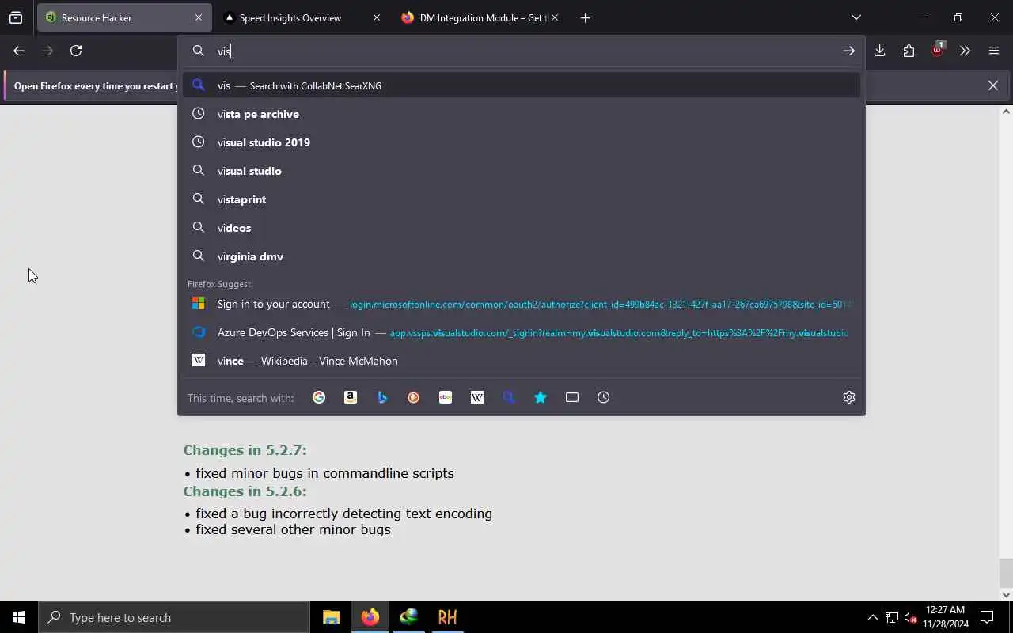This screenshot has height=633, width=1013.
Task: Open File Explorer from taskbar
Action: click(x=331, y=617)
